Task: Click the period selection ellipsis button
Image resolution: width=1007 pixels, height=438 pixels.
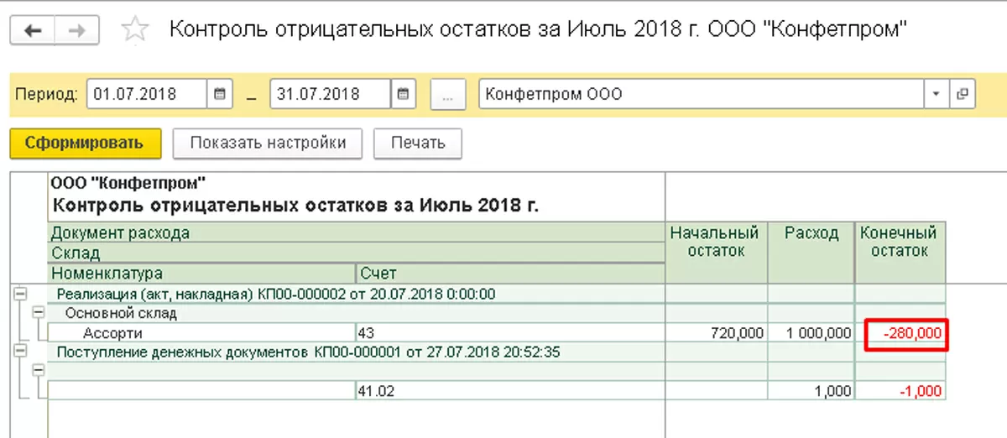Action: coord(448,94)
